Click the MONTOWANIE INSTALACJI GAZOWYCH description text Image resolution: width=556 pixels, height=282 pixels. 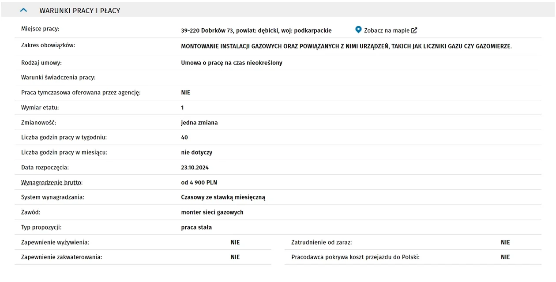point(346,46)
